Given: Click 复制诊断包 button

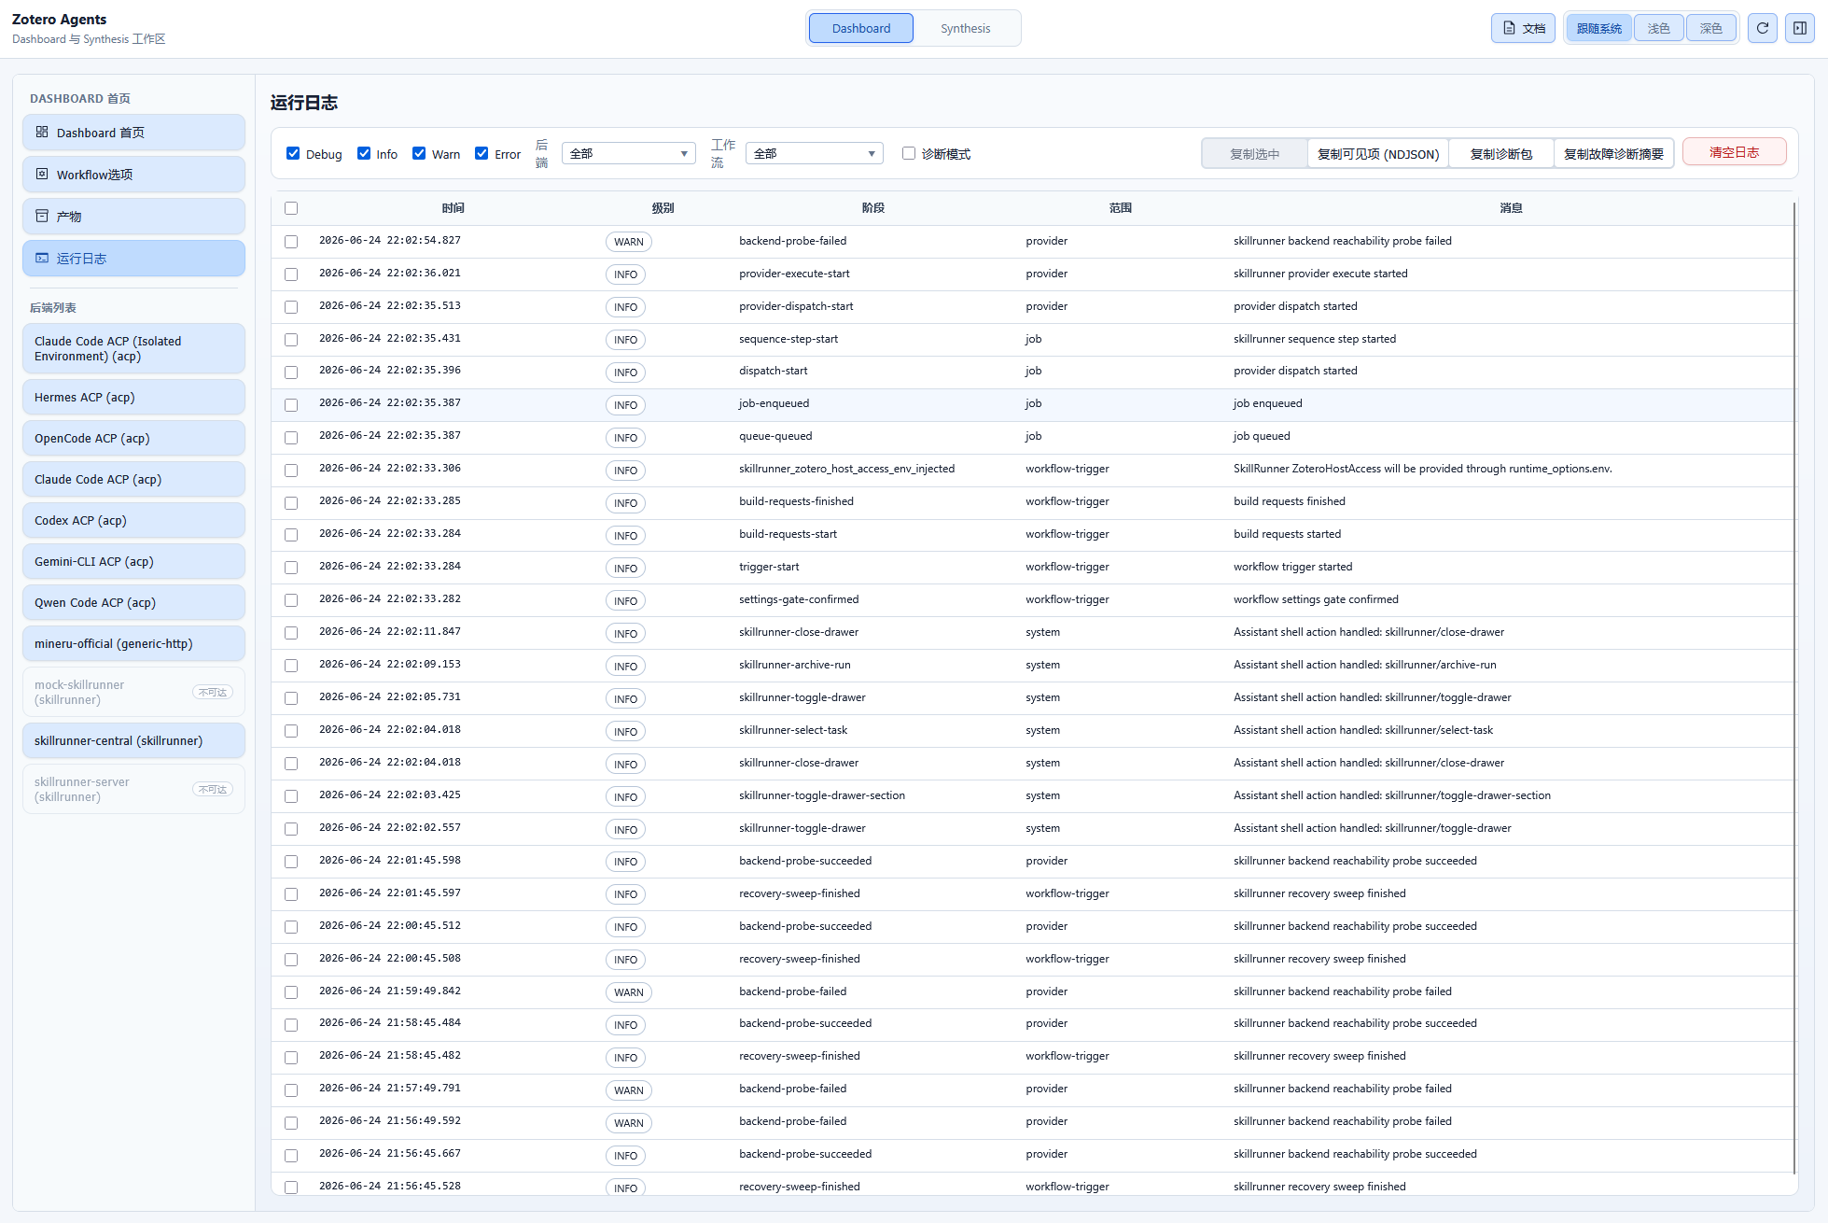Looking at the screenshot, I should (1500, 153).
